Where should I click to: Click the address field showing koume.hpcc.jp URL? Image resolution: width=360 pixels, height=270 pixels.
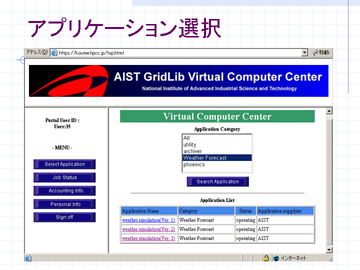point(179,52)
